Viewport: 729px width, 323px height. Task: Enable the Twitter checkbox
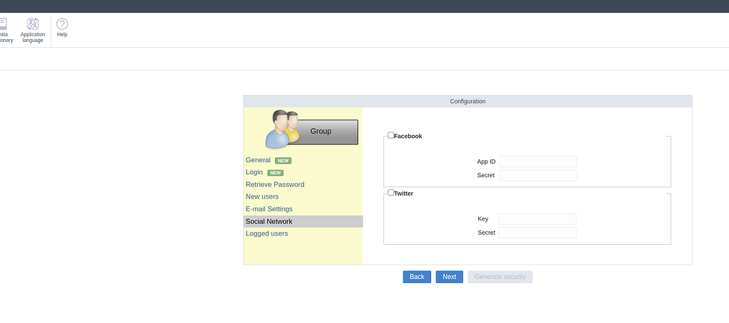pos(391,193)
